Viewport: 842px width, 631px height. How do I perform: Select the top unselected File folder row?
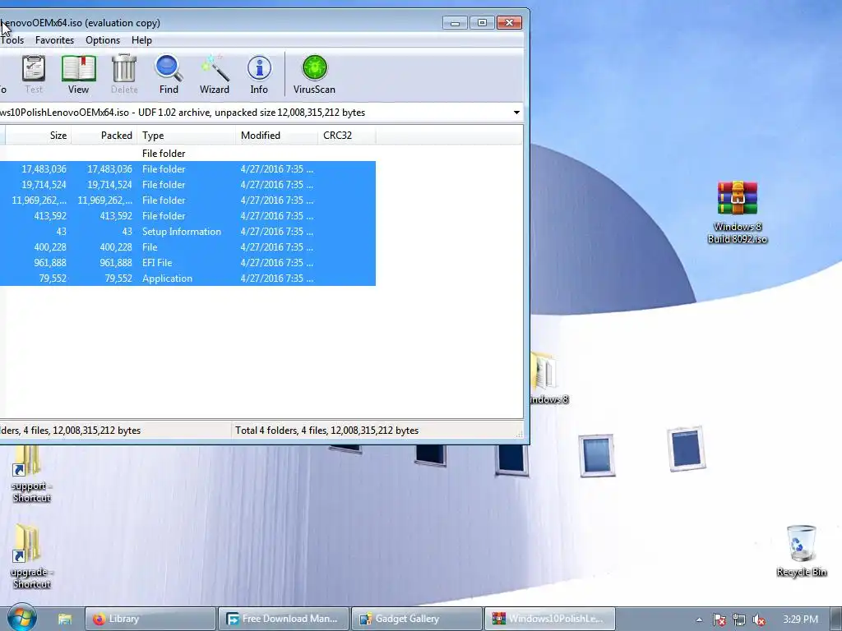pyautogui.click(x=187, y=154)
